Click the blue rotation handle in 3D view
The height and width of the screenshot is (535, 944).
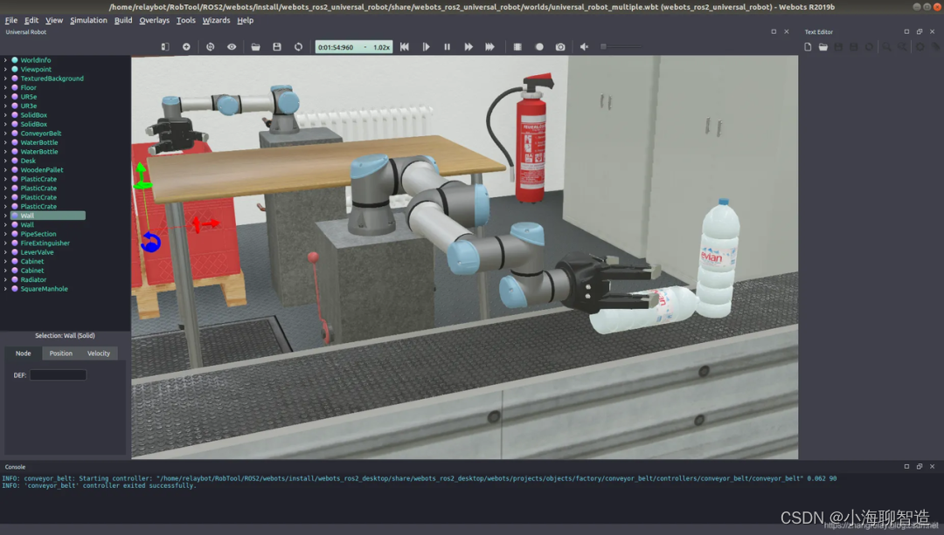point(150,243)
